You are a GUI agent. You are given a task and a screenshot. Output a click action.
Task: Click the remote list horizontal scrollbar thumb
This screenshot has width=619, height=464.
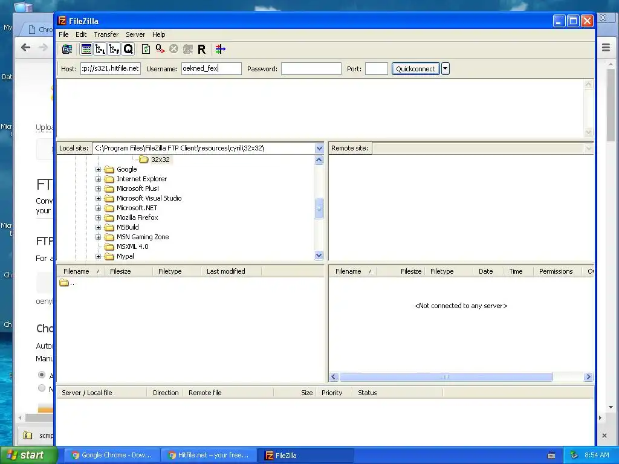point(446,377)
